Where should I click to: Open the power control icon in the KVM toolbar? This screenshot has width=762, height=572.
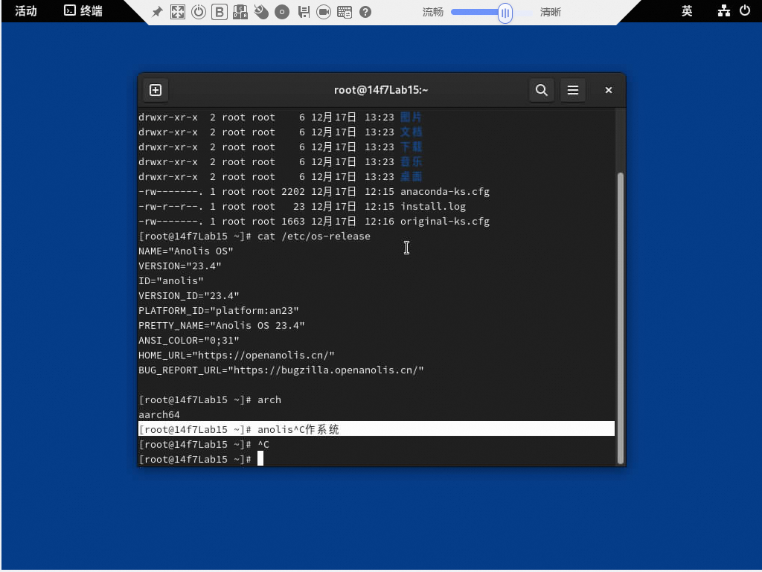click(x=199, y=12)
